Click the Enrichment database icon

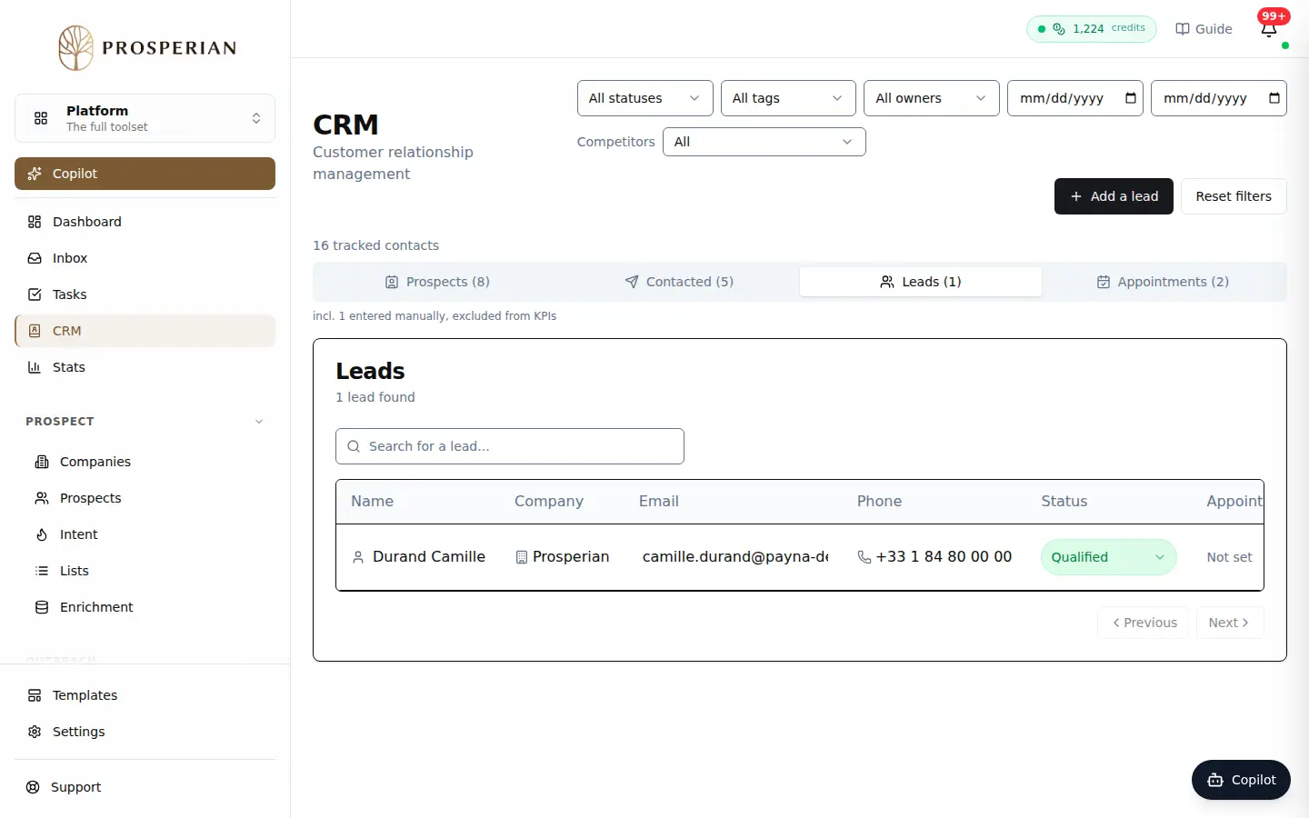[x=42, y=607]
